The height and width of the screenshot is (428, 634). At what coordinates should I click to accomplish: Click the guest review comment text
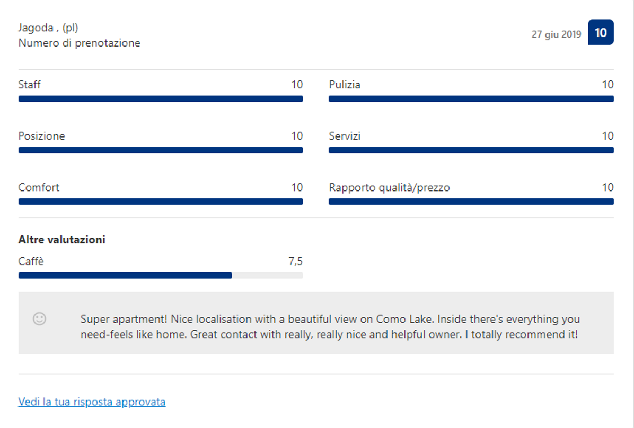(x=330, y=327)
